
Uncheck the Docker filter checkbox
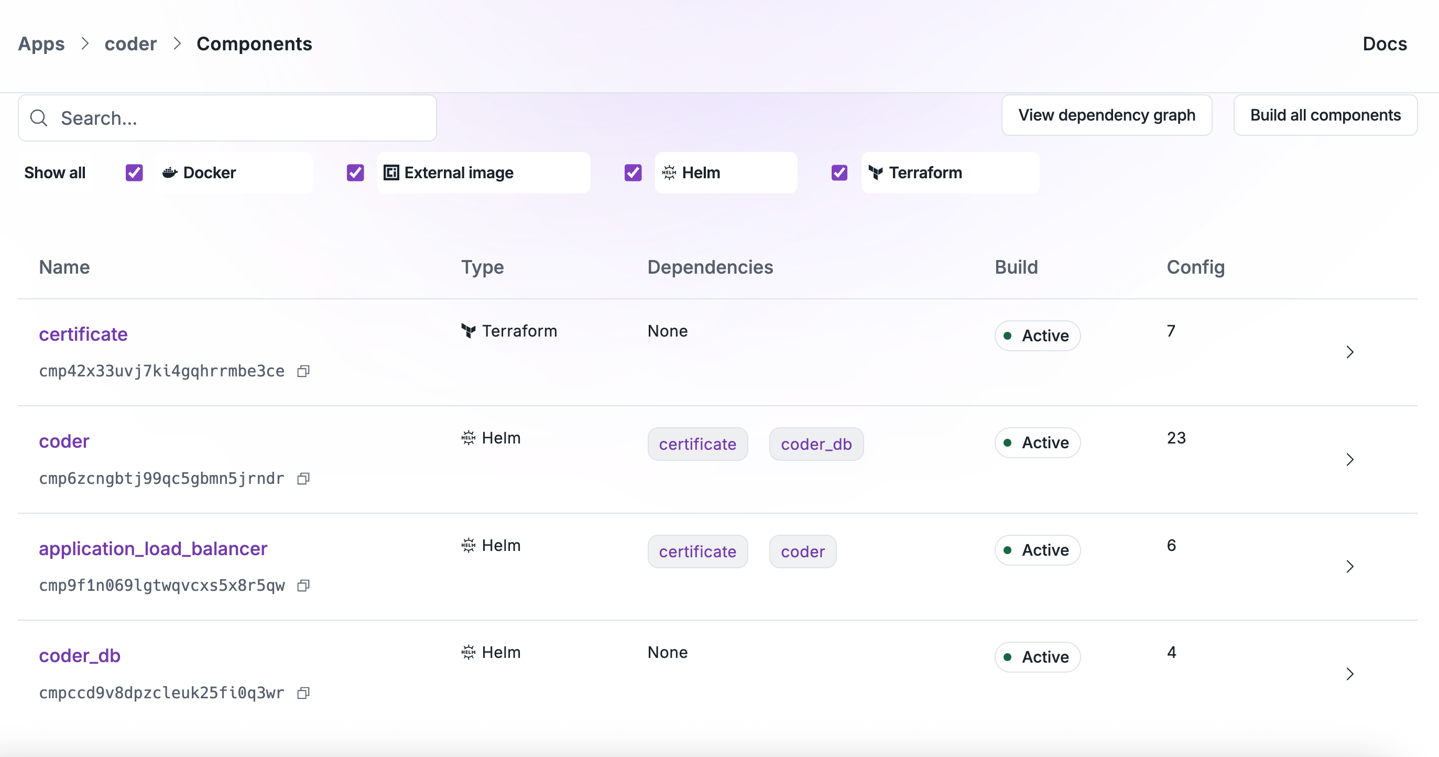134,172
